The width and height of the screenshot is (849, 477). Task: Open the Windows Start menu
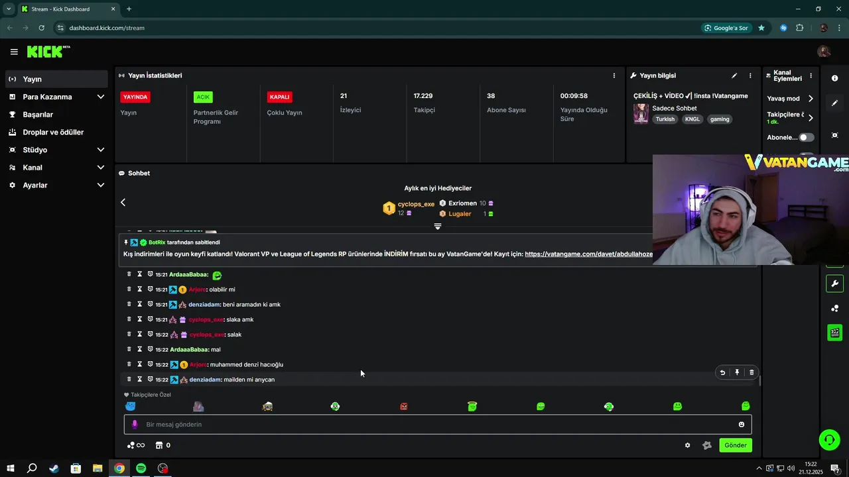tap(10, 468)
